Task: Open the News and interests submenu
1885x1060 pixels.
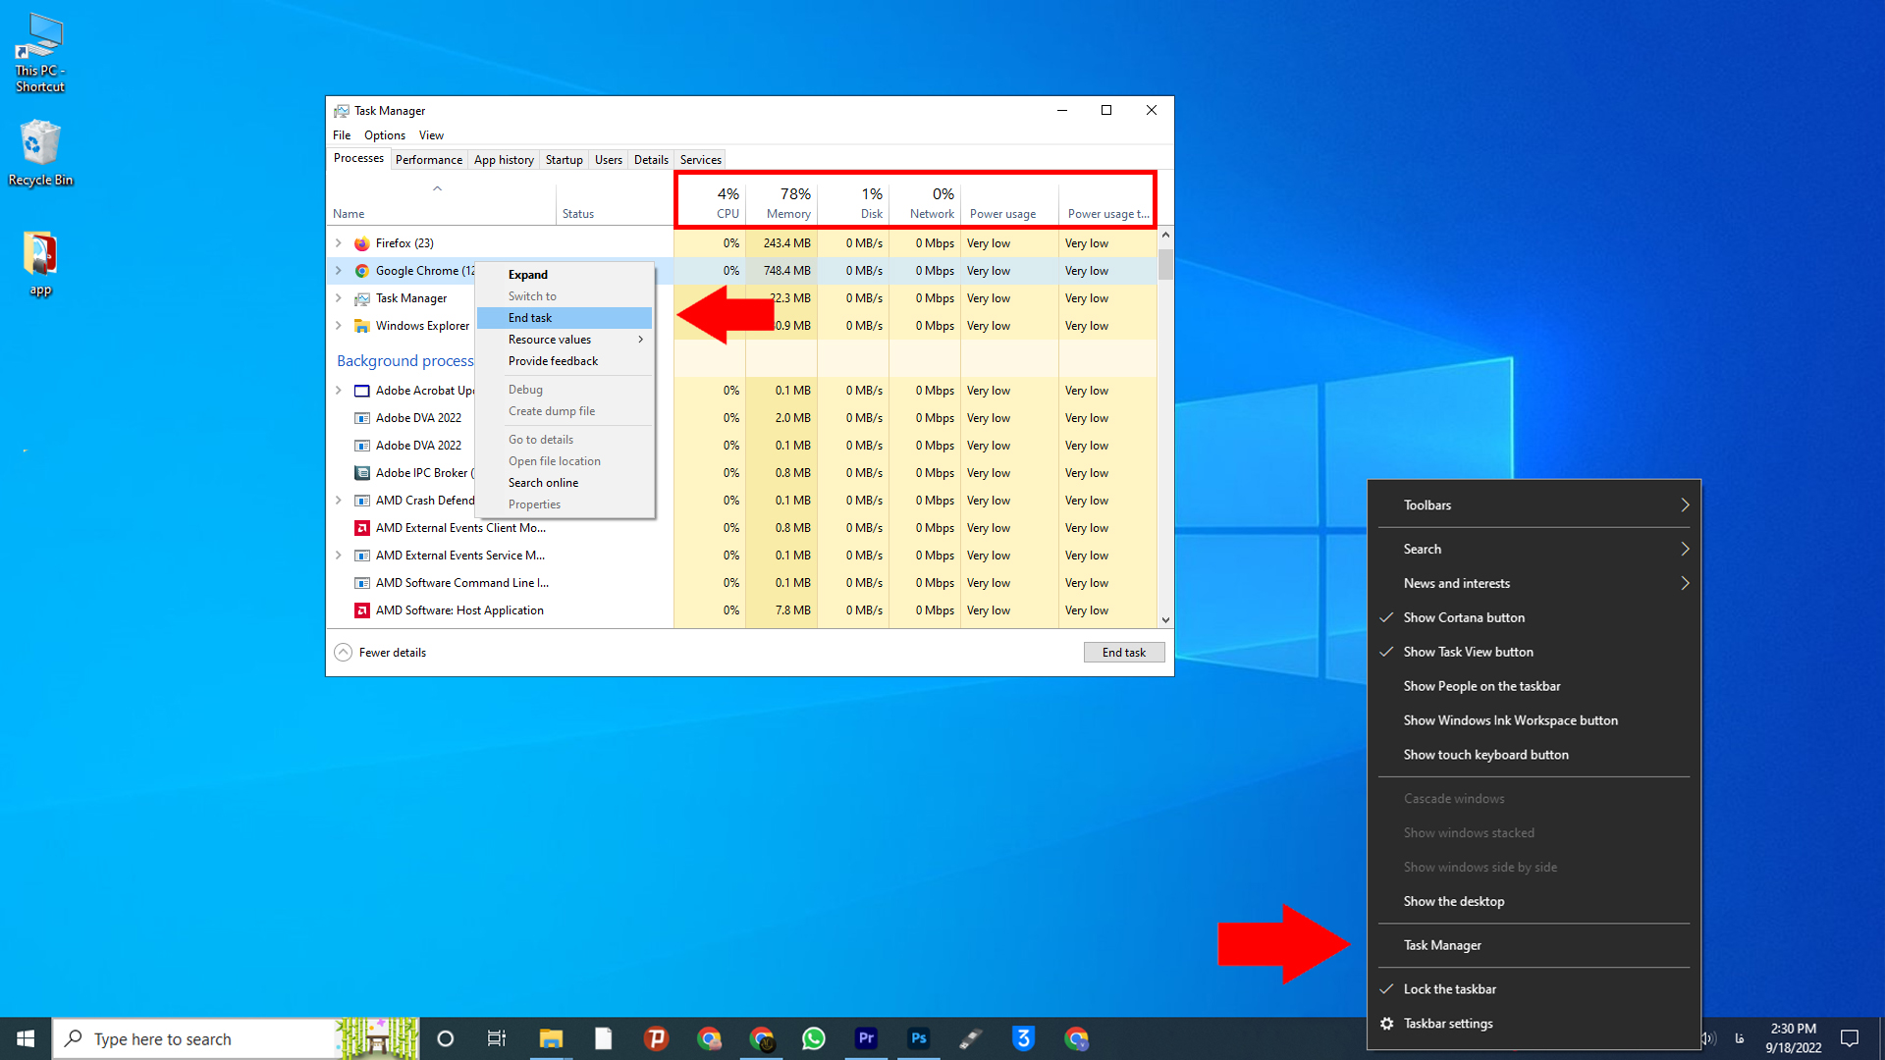Action: [x=1534, y=583]
